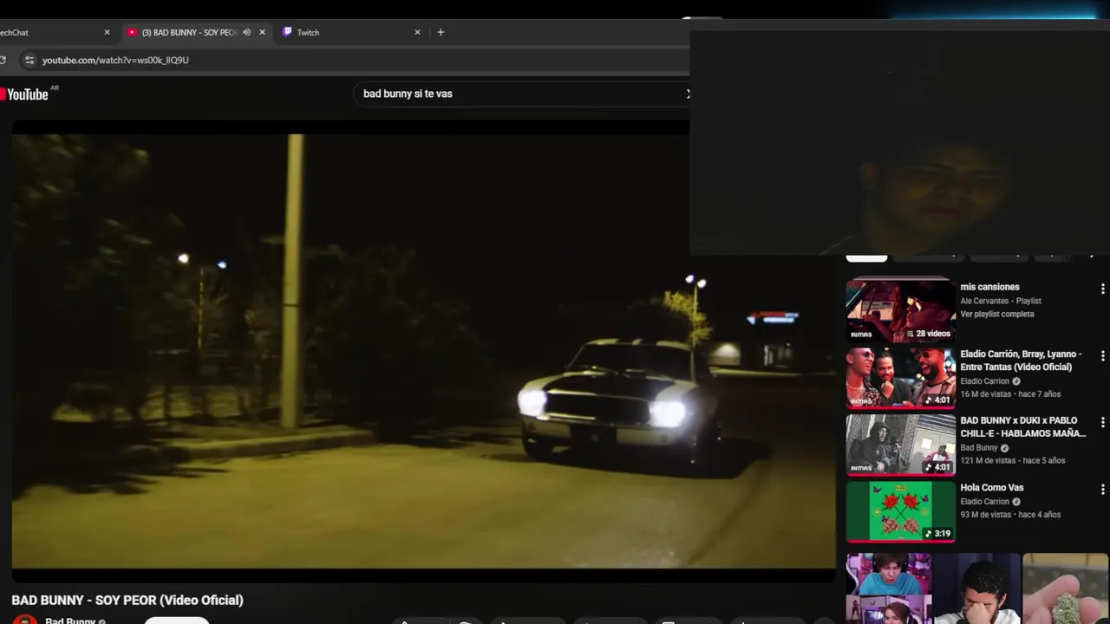1110x624 pixels.
Task: Switch to the Twitch tab
Action: pos(350,32)
